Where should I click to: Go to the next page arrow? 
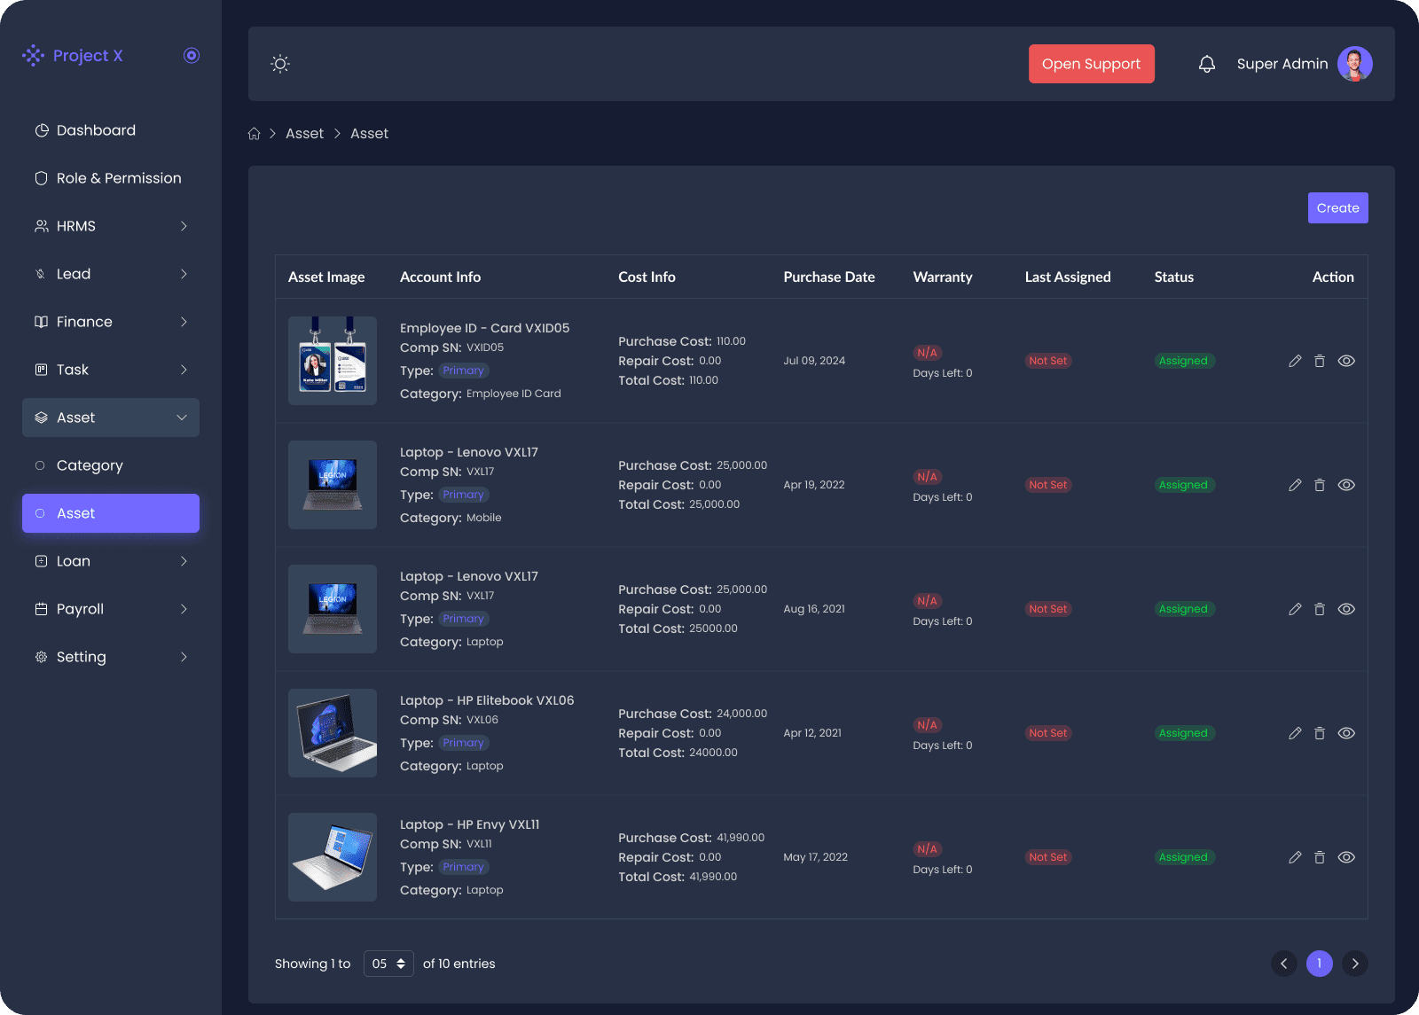click(1354, 964)
